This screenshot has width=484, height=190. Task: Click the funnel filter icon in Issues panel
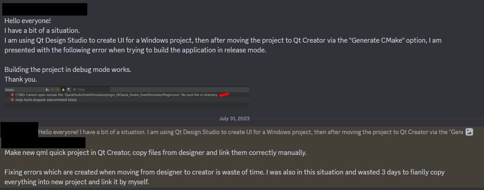(69, 90)
